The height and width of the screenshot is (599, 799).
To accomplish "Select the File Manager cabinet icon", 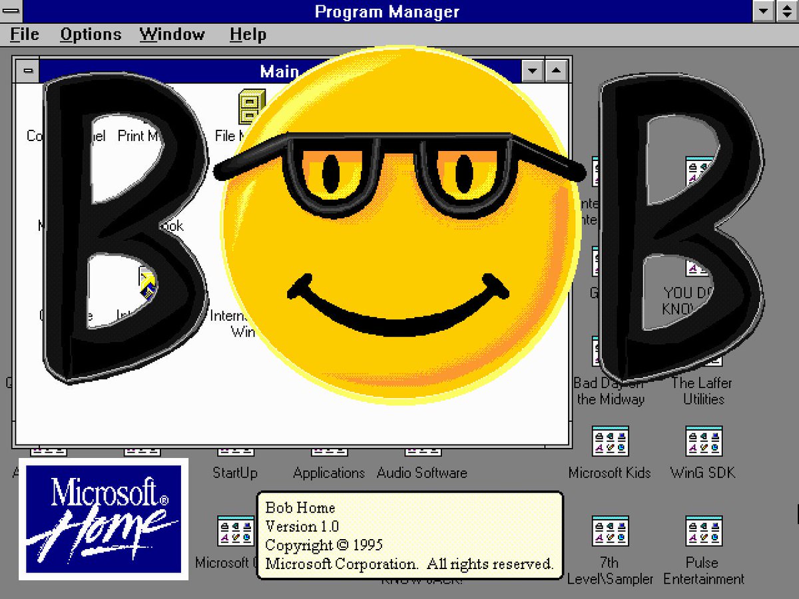I will 252,107.
